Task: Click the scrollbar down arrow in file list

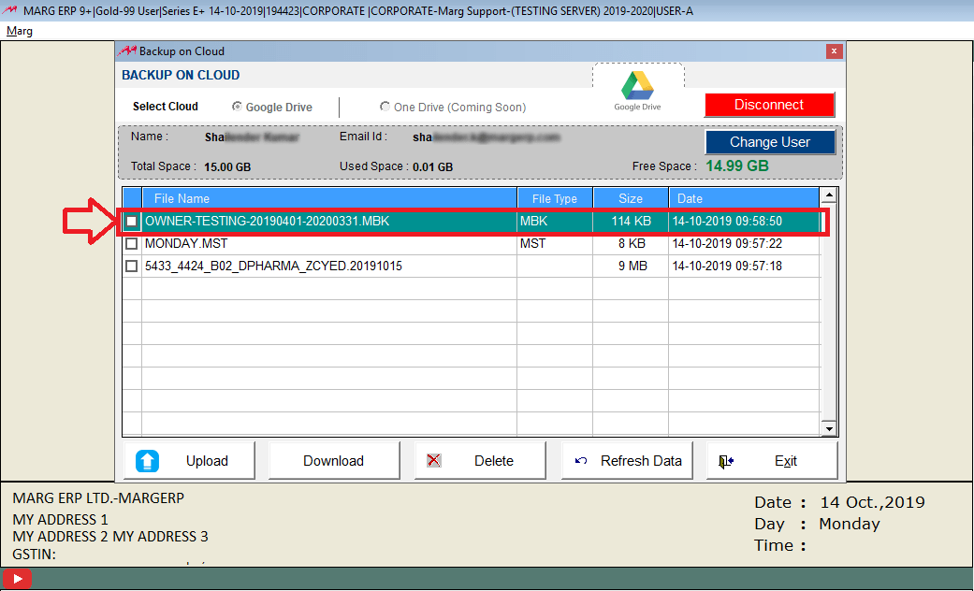Action: (828, 428)
